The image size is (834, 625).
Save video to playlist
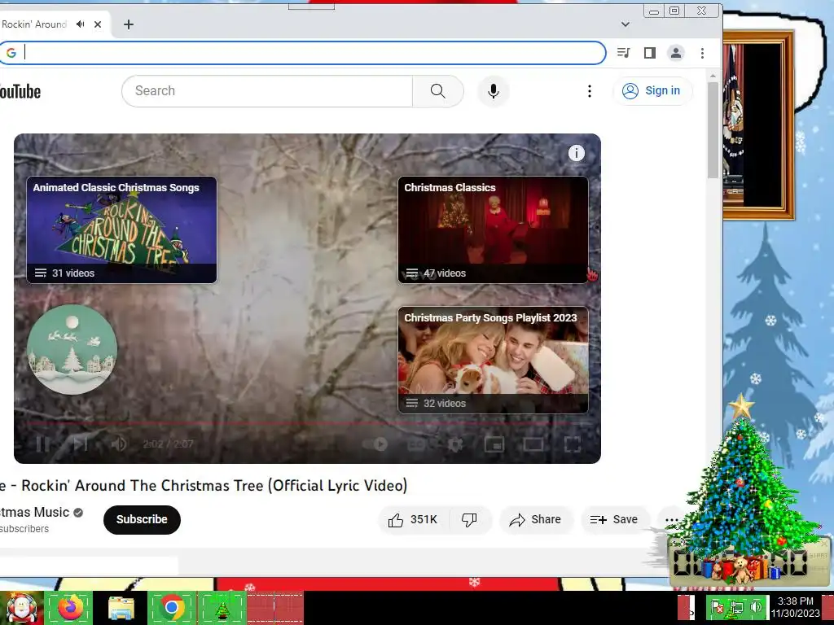pos(614,520)
